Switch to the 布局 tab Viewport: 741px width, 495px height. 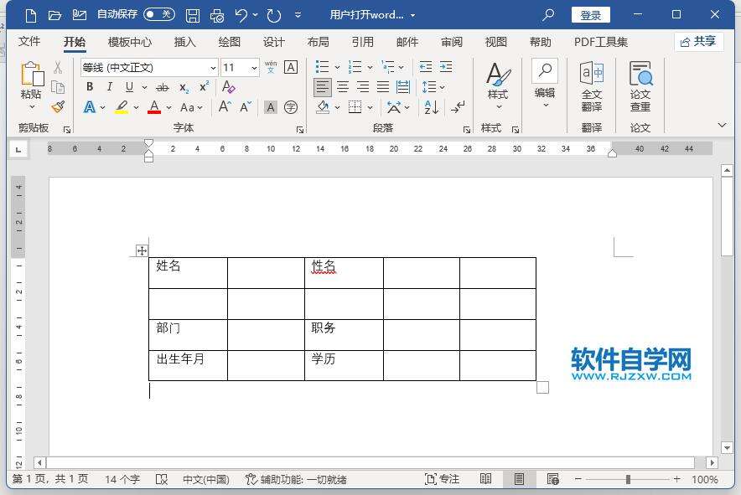tap(318, 42)
